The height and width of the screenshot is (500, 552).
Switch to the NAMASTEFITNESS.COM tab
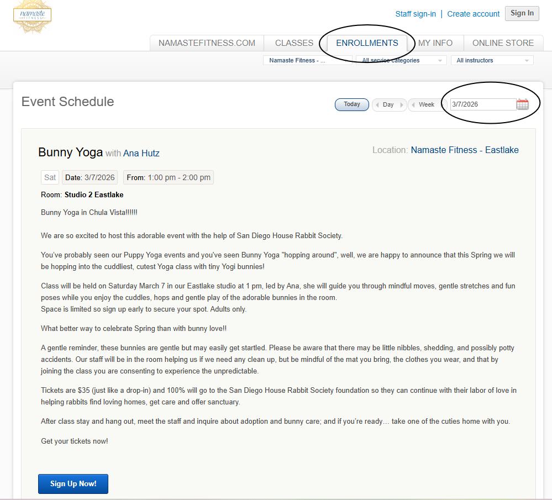point(207,43)
